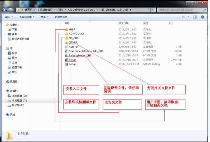Open 桌面 in the navigation pane
210x142 pixels.
(x=15, y=34)
